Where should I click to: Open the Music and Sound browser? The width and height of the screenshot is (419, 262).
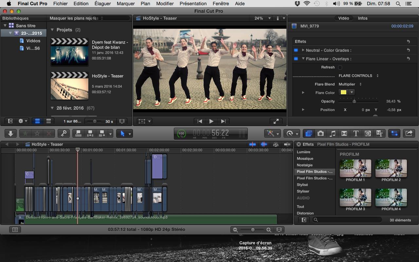pyautogui.click(x=332, y=133)
